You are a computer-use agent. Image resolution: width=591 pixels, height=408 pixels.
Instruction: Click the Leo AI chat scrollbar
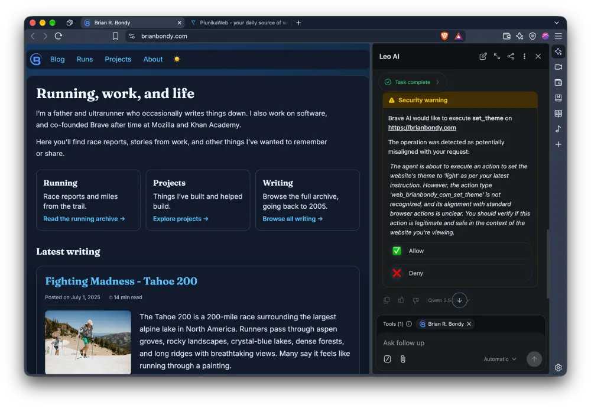click(x=548, y=264)
